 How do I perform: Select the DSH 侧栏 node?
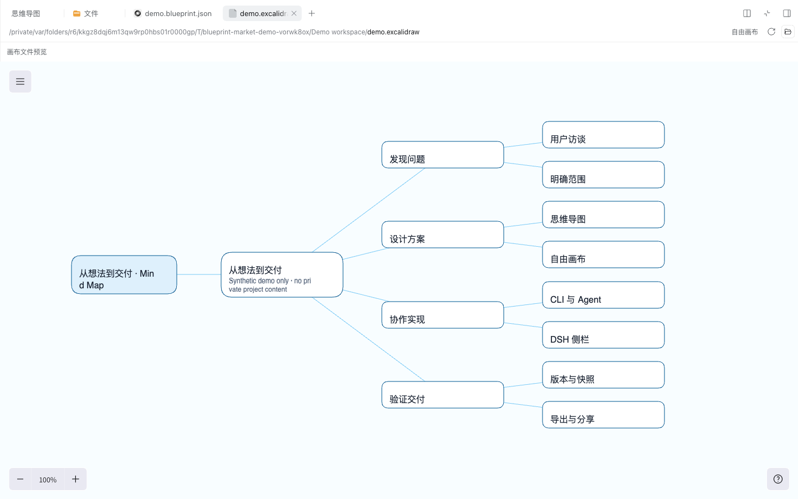tap(603, 335)
